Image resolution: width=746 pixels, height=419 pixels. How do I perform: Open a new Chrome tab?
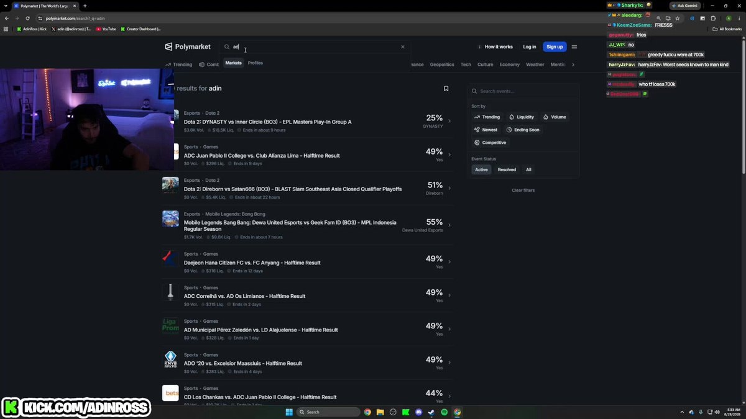(85, 6)
